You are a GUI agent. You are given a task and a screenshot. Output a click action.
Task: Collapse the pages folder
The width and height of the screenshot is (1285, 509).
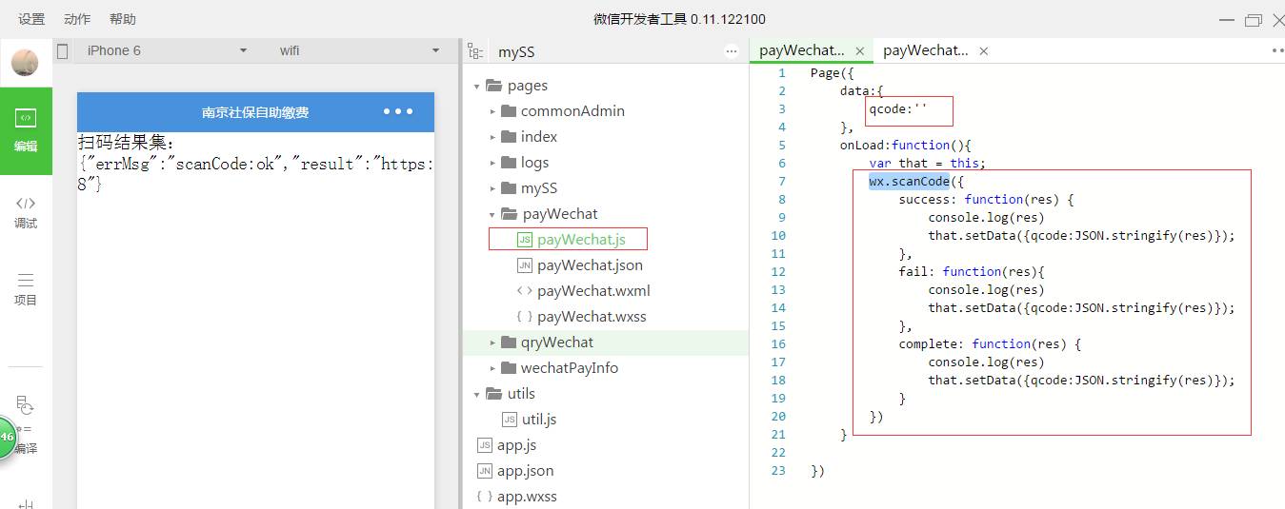(x=477, y=86)
